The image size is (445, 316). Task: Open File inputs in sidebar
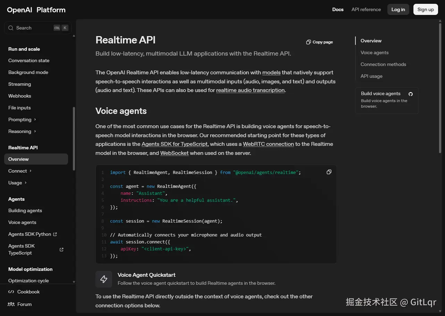[19, 108]
